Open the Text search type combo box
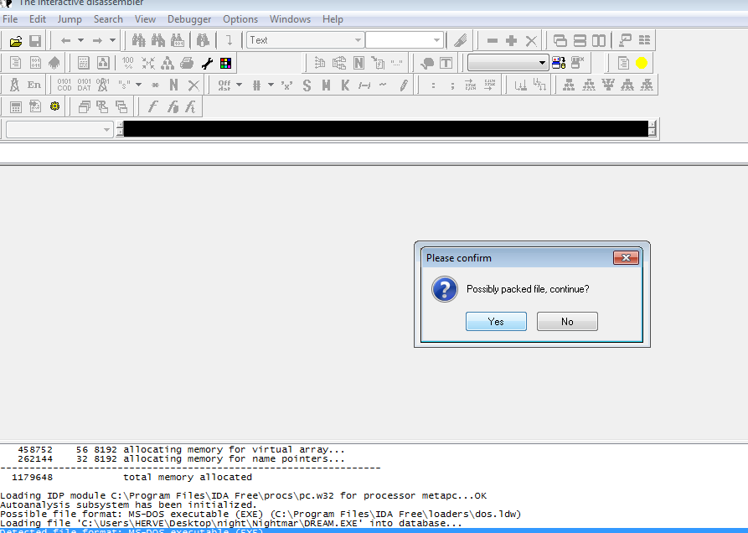Image resolution: width=748 pixels, height=533 pixels. tap(305, 40)
